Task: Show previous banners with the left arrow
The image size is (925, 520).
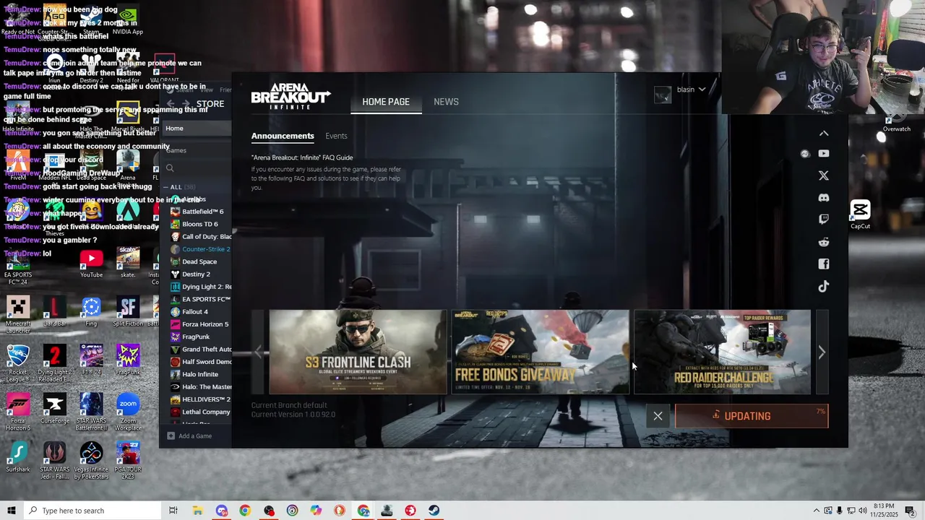Action: pyautogui.click(x=258, y=352)
